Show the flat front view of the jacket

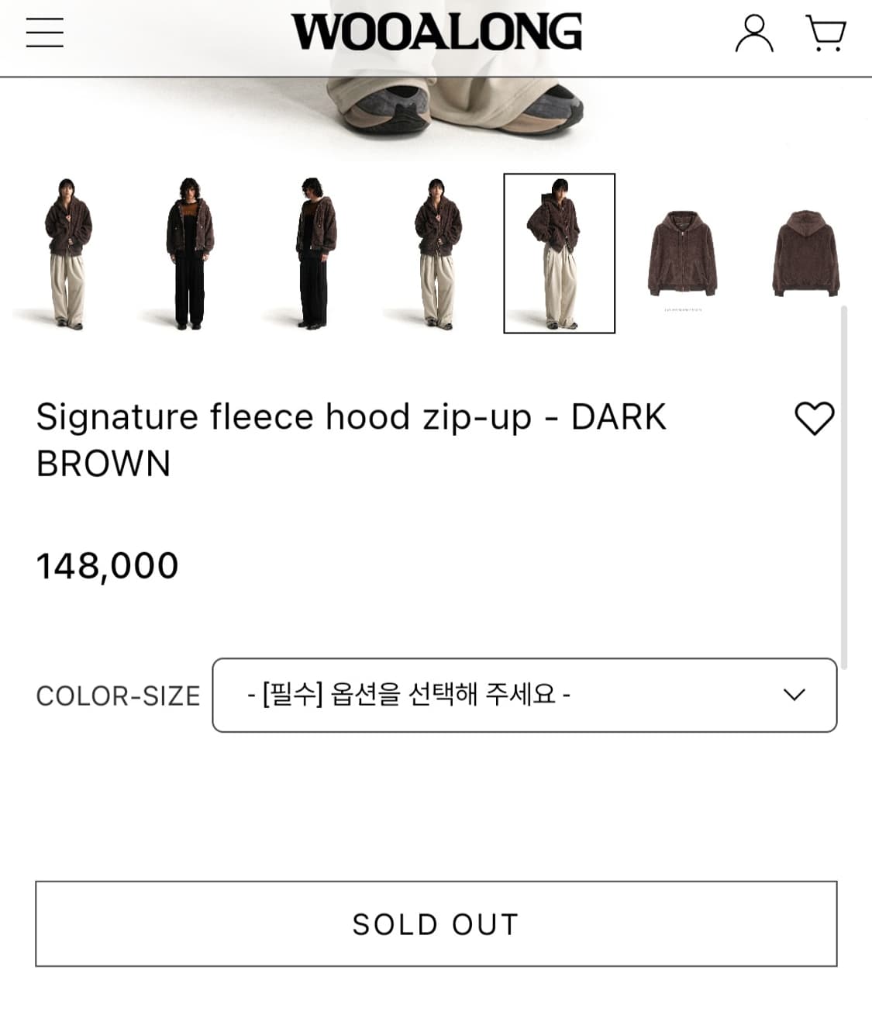coord(682,254)
